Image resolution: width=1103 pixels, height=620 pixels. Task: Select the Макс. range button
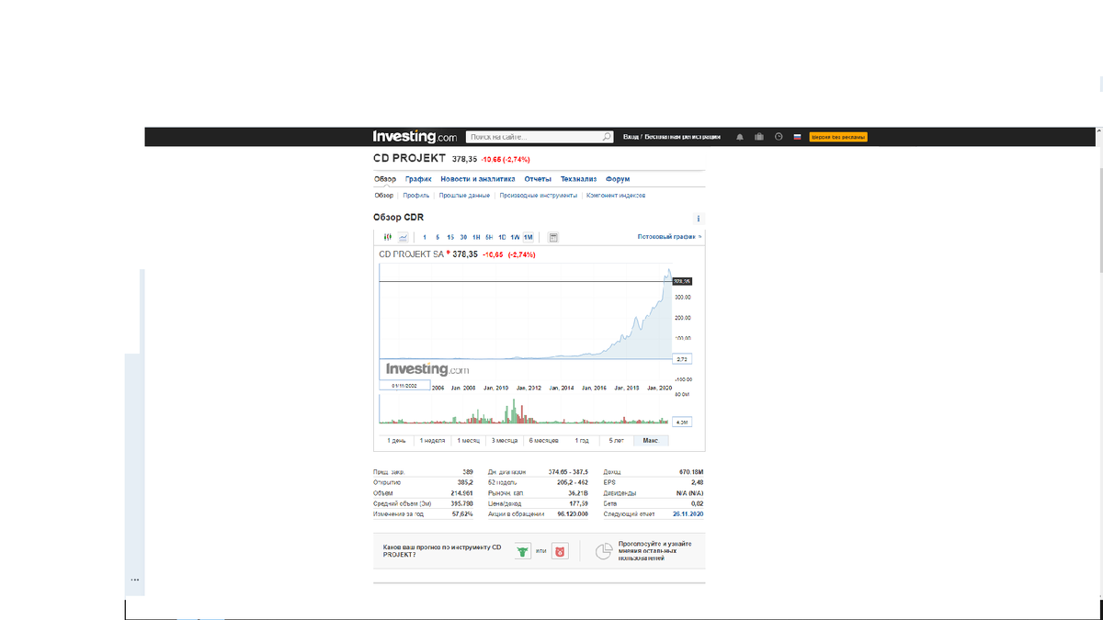[651, 441]
